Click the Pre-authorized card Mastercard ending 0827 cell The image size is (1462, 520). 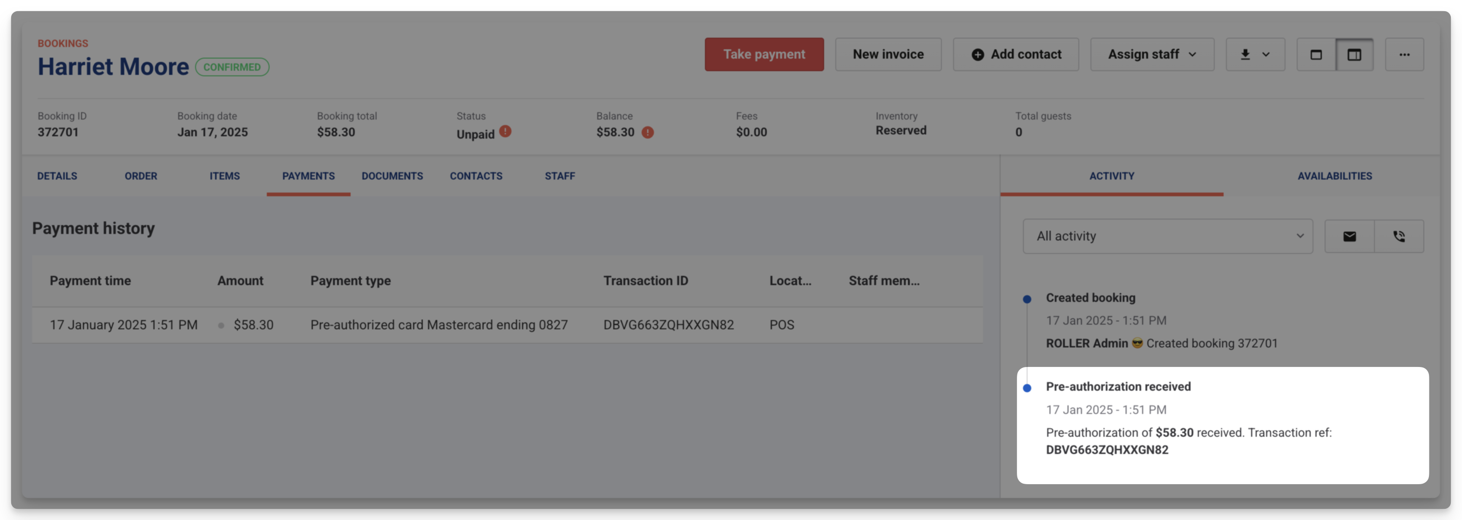coord(439,325)
